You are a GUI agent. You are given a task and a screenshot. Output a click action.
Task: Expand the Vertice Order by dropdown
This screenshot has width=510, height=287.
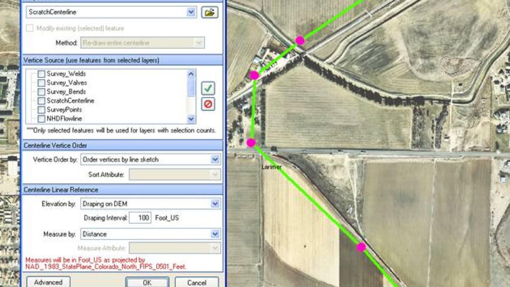coord(215,159)
